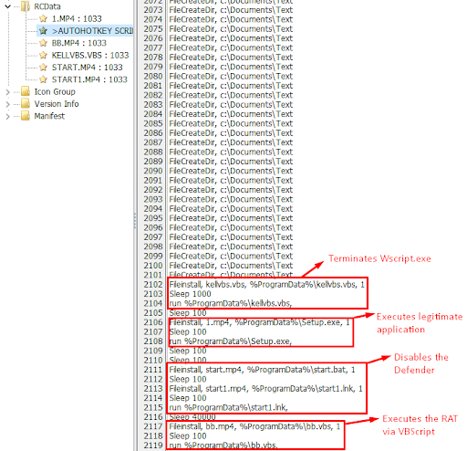Click the star icon beside START.MP4
Screen dimensions: 467x451
[44, 68]
